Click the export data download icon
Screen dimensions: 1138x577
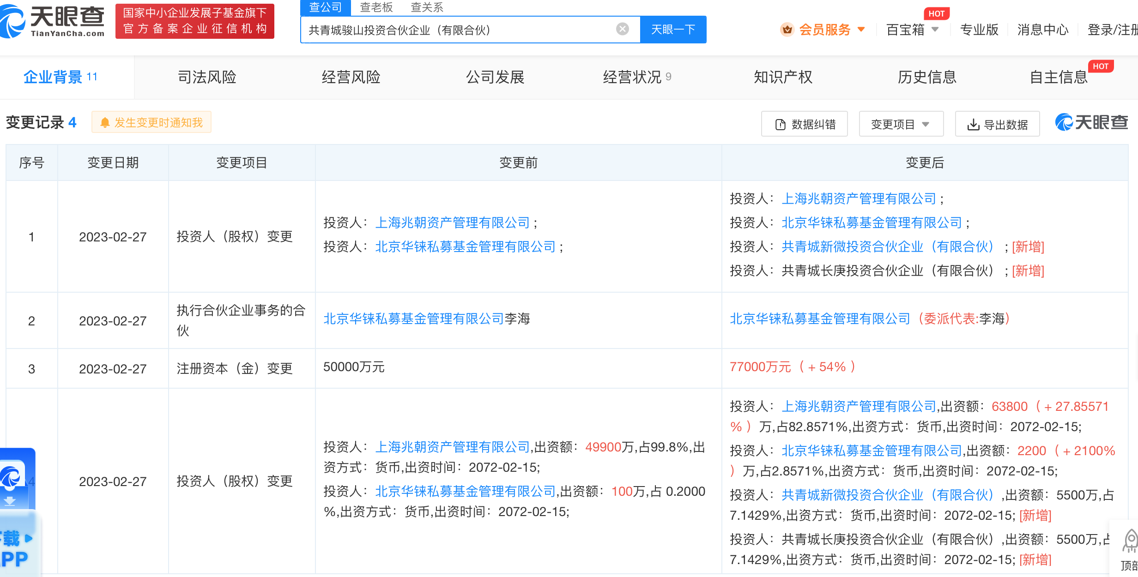(973, 125)
